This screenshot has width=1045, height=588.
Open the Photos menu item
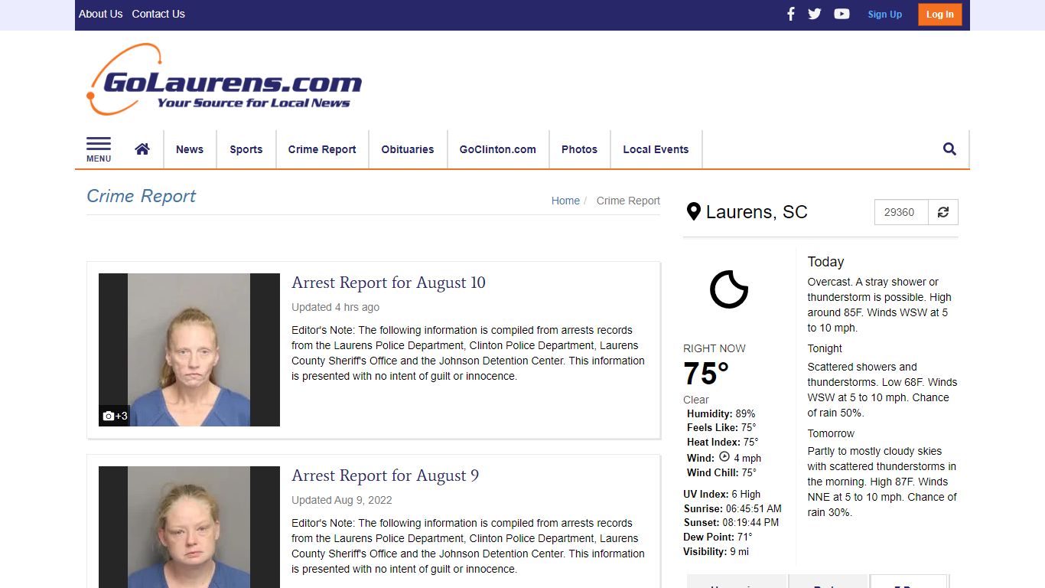[580, 149]
